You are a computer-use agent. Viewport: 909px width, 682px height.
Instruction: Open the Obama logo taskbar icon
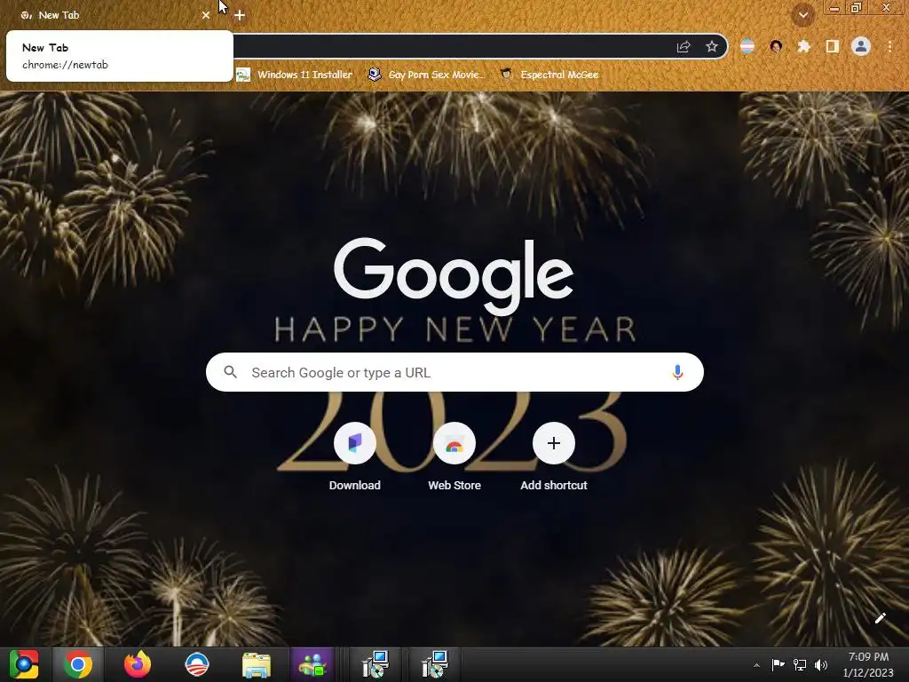tap(196, 664)
